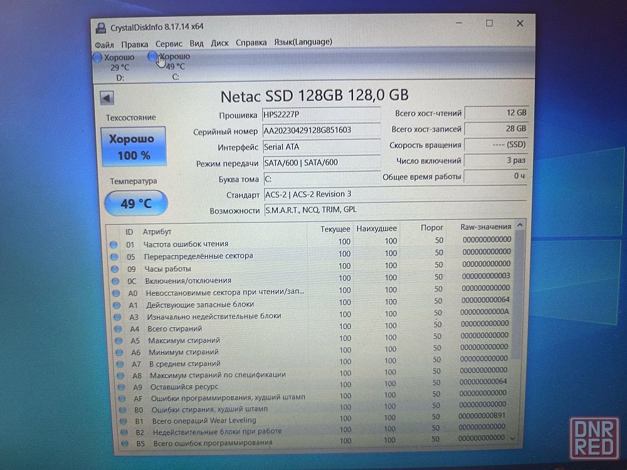Click the Техсостояние label

pyautogui.click(x=131, y=118)
